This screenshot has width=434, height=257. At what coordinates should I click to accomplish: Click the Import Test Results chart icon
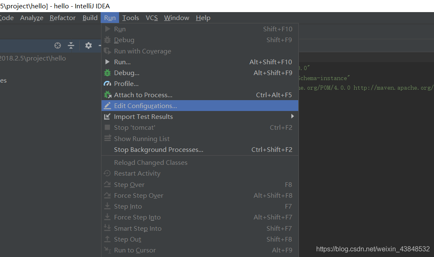tap(108, 116)
